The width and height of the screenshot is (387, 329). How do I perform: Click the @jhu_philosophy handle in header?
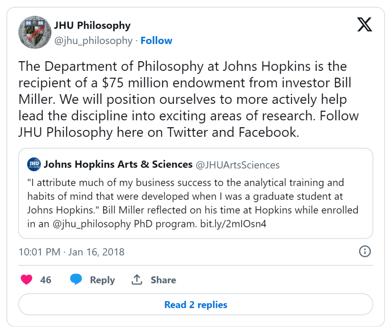[93, 41]
